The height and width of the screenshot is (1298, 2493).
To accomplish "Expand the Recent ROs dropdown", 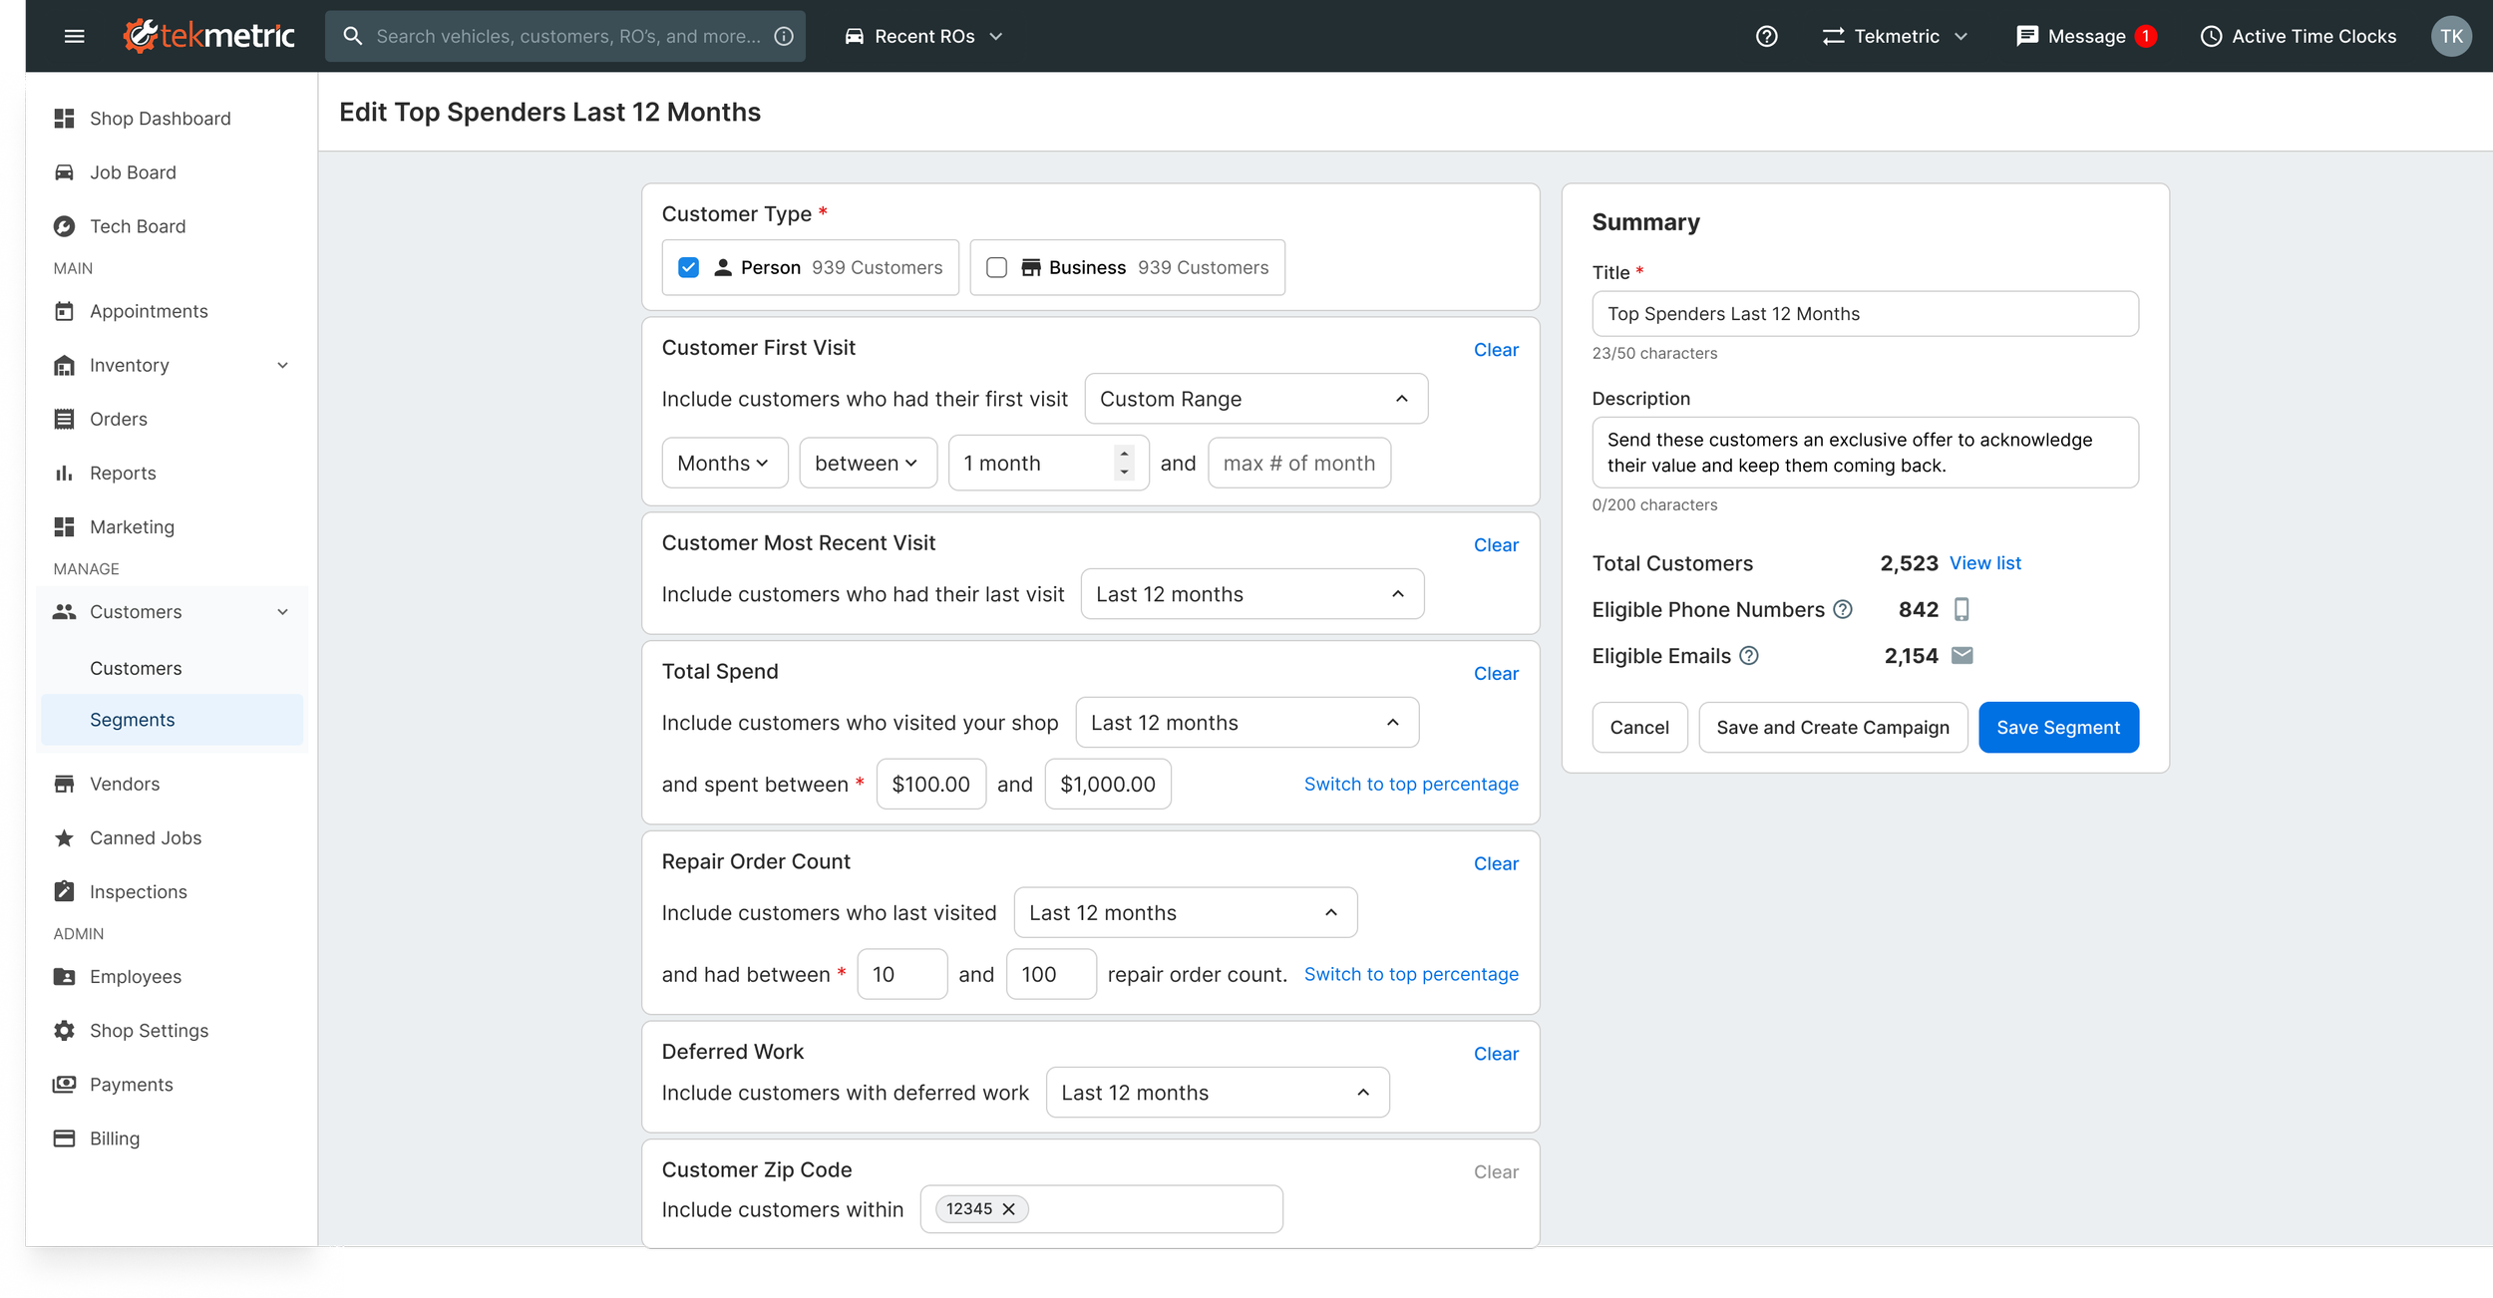I will 923,36.
